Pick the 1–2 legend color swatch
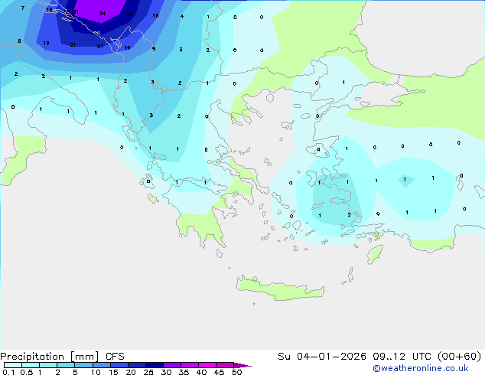Image resolution: width=485 pixels, height=375 pixels. click(48, 365)
